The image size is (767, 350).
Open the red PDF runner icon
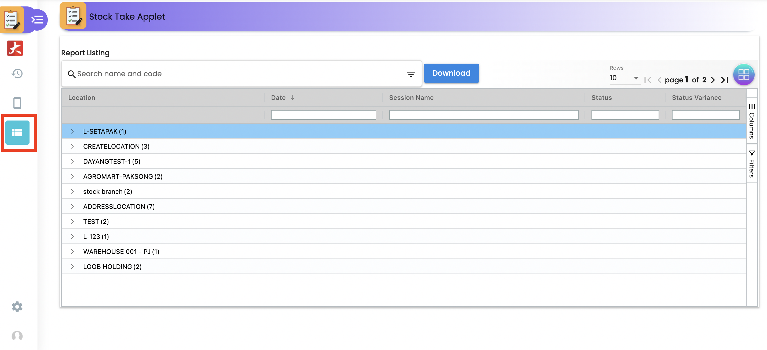[15, 48]
